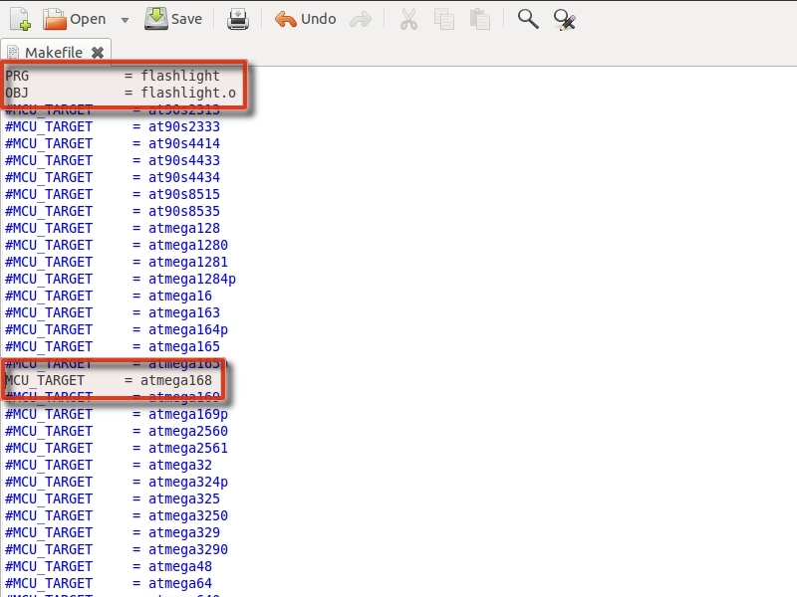
Task: Click the line with atmega169p
Action: 117,414
